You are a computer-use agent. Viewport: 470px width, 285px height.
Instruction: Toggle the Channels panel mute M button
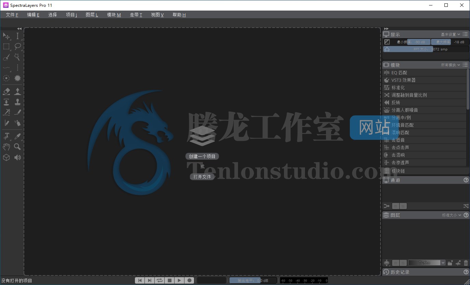click(396, 206)
